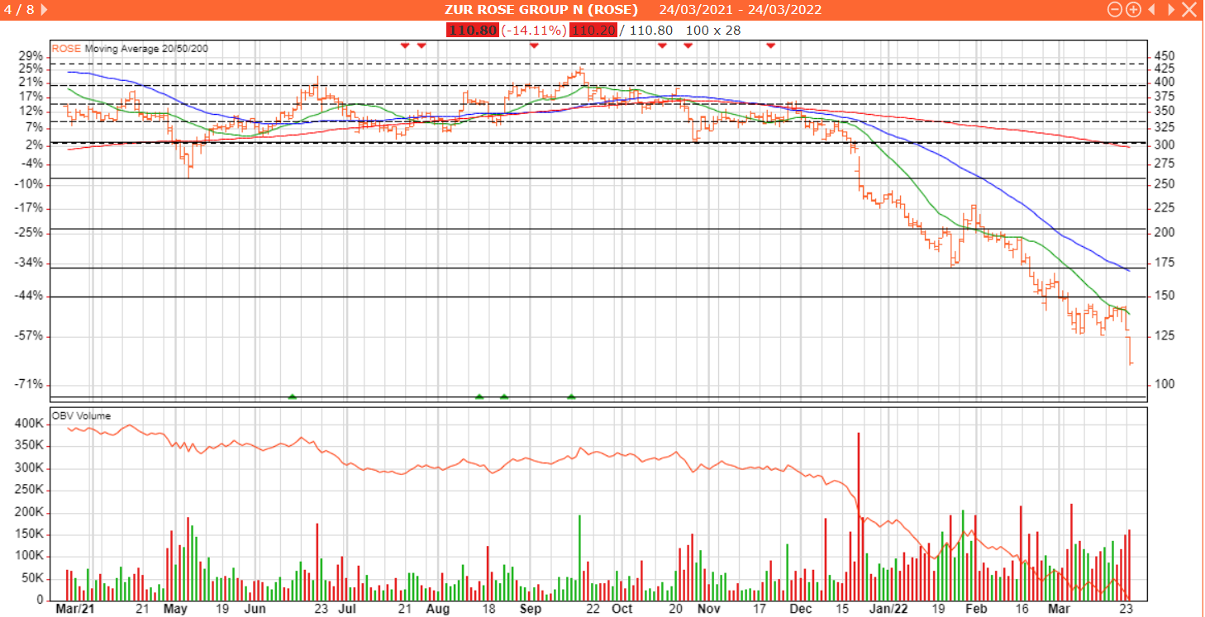Viewport: 1205px width, 617px height.
Task: Click the Jan/22 label on time axis
Action: pyautogui.click(x=893, y=609)
